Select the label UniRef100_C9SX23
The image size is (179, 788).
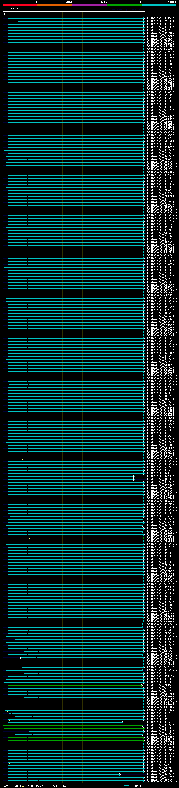point(161,467)
